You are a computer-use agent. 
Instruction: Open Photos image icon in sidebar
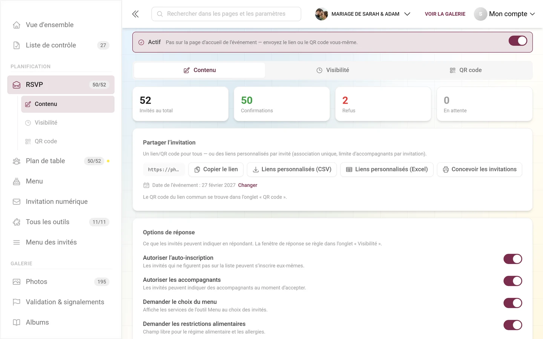[17, 282]
